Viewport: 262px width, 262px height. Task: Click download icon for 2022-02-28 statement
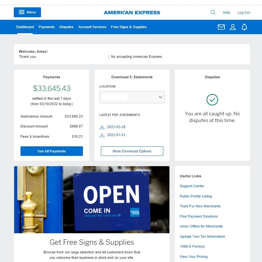click(102, 127)
